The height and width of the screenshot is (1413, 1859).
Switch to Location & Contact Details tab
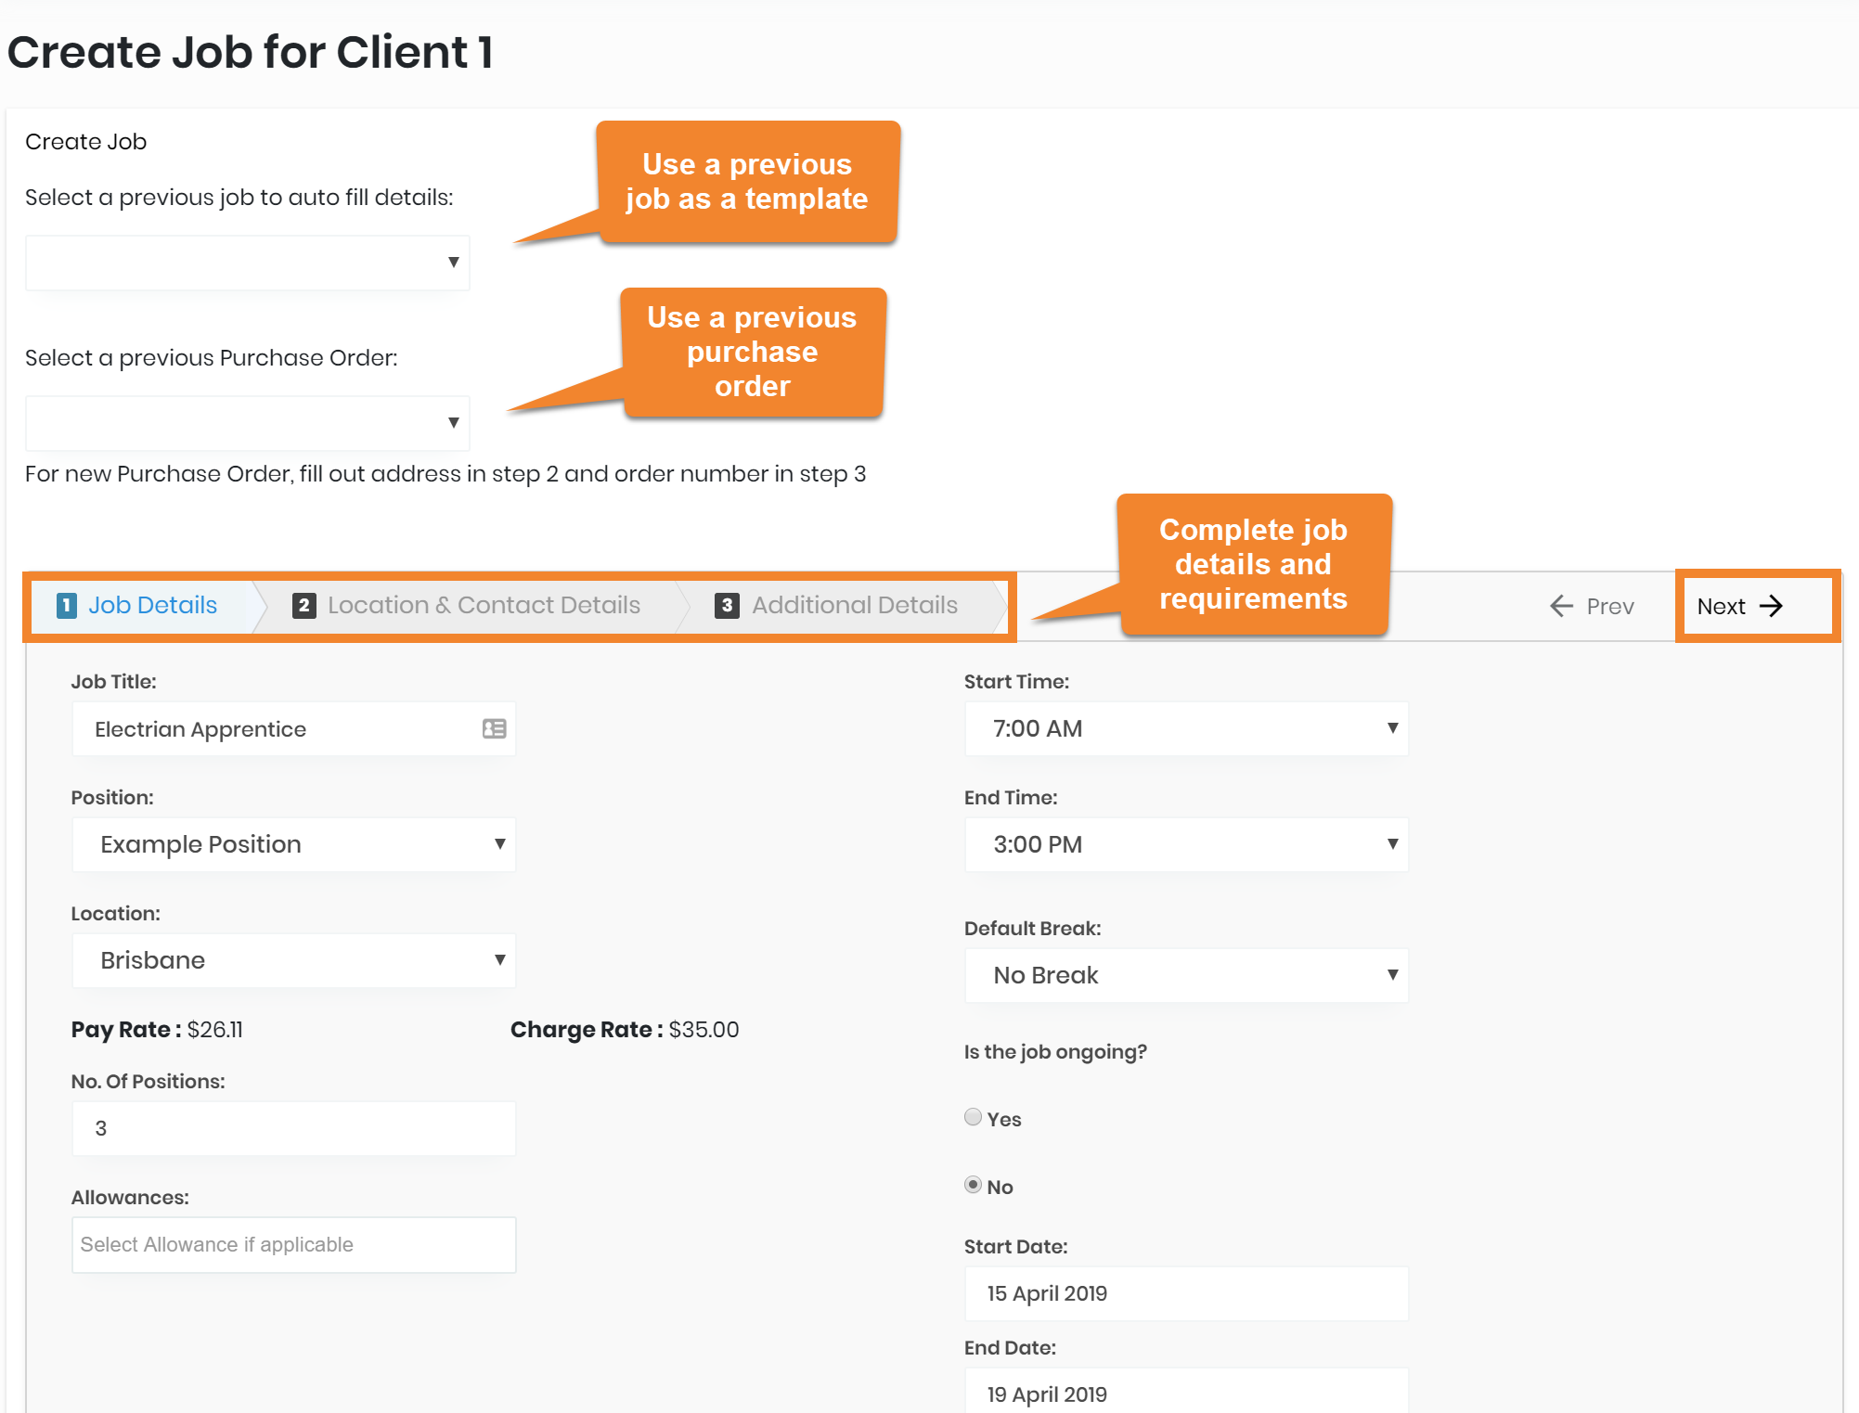483,606
